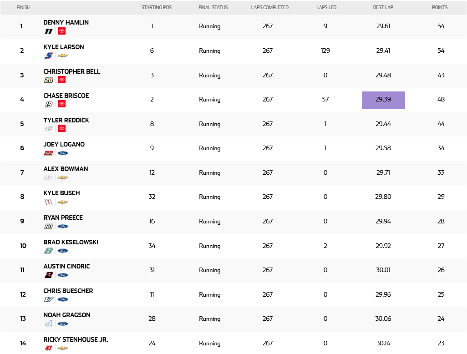Open Tyler Reddick driver name link
Screen dimensions: 467x354
[66, 120]
